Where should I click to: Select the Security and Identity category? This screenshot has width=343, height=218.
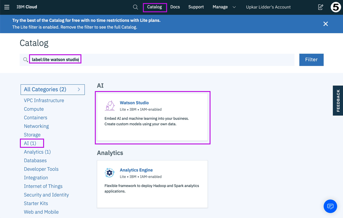47,195
